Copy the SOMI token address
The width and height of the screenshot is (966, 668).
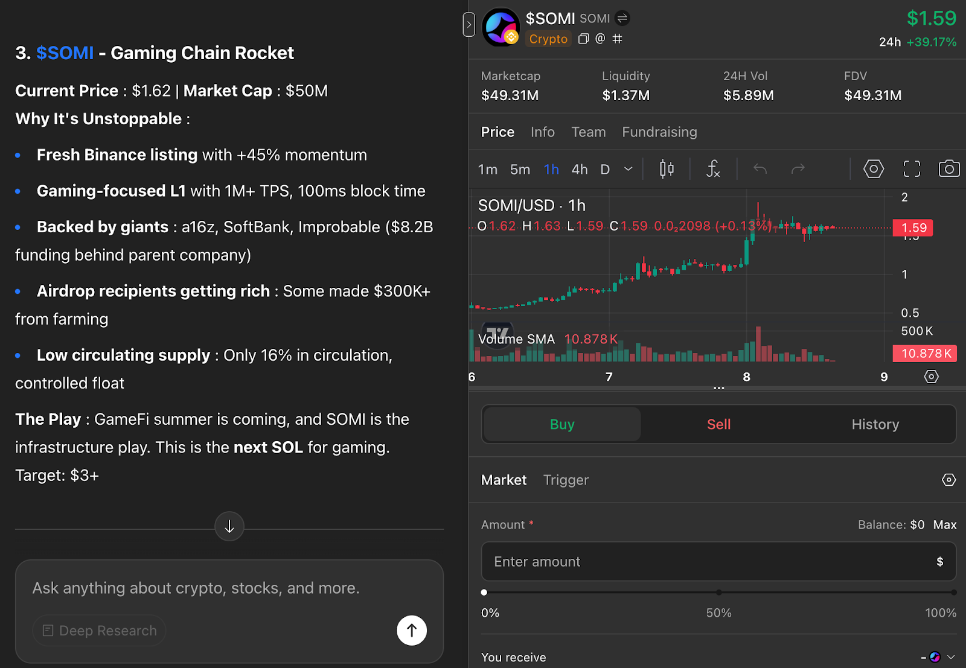(583, 39)
